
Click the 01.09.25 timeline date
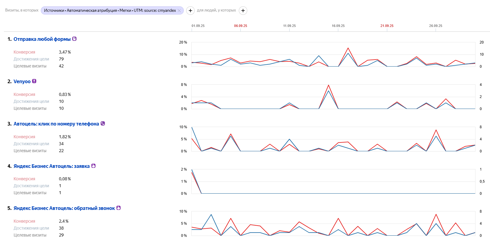pos(198,26)
